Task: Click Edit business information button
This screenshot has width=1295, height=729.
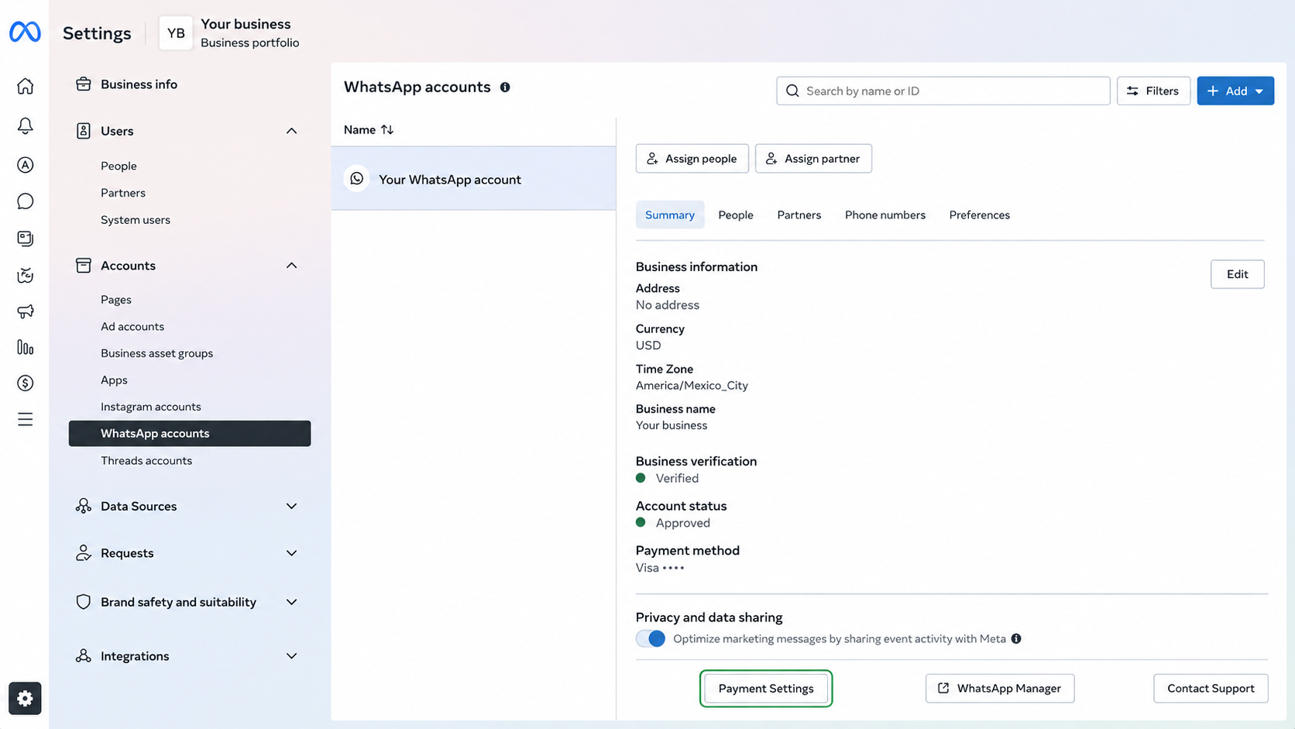Action: (1237, 274)
